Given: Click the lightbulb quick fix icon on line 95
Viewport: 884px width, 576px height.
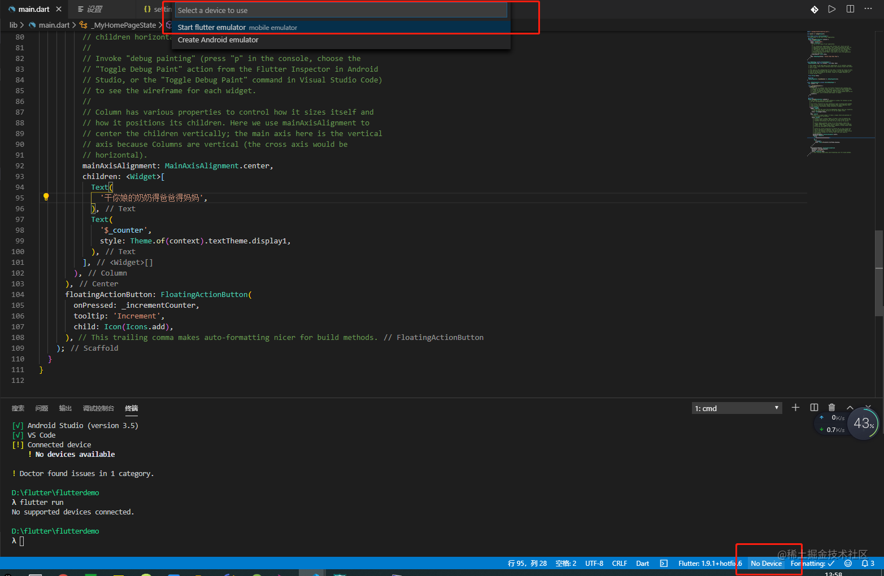Looking at the screenshot, I should pos(46,197).
